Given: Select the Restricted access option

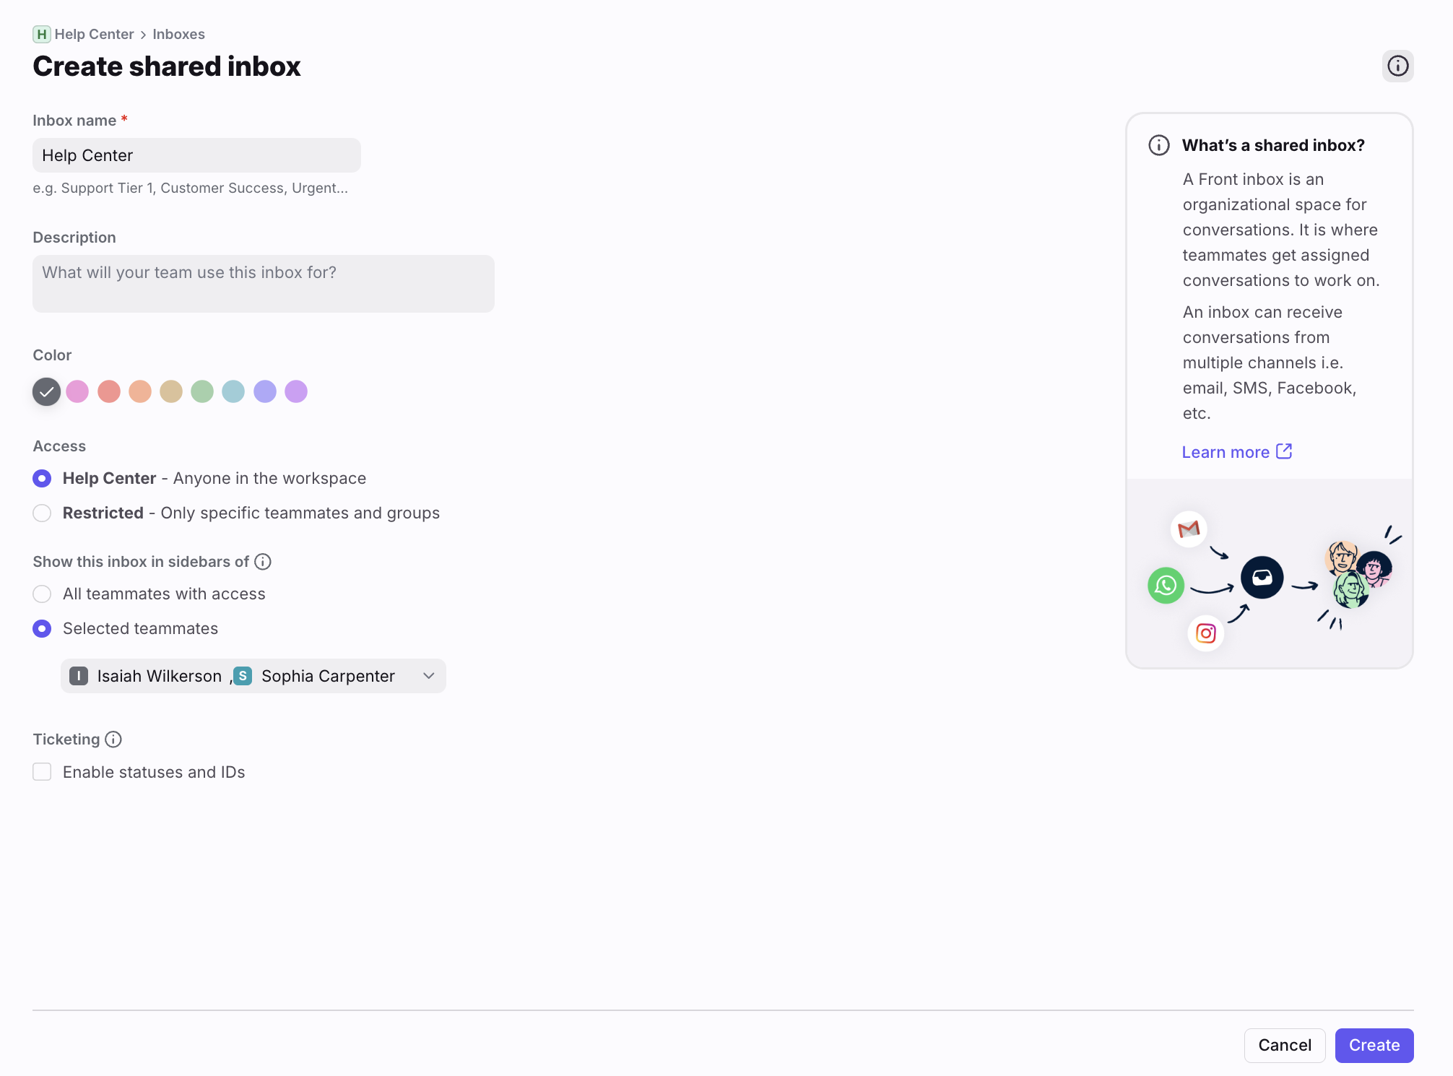Looking at the screenshot, I should point(42,513).
